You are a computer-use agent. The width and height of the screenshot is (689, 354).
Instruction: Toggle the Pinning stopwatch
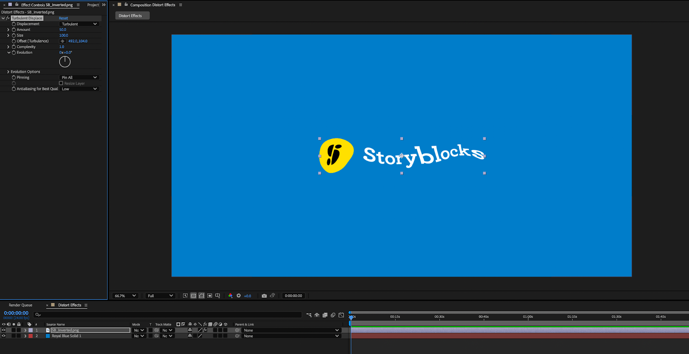click(14, 77)
